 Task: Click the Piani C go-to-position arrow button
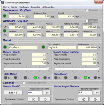tap(47, 93)
